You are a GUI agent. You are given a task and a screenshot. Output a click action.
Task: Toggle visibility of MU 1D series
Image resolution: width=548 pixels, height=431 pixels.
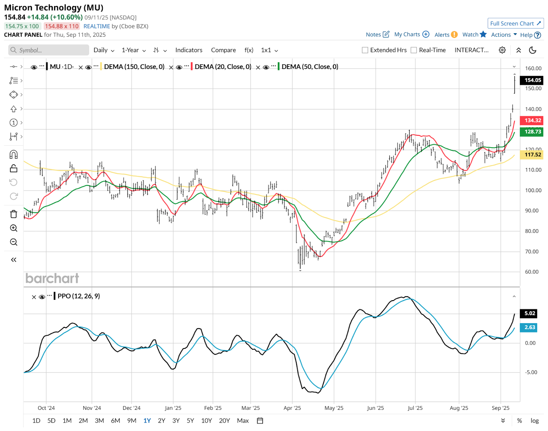[34, 67]
